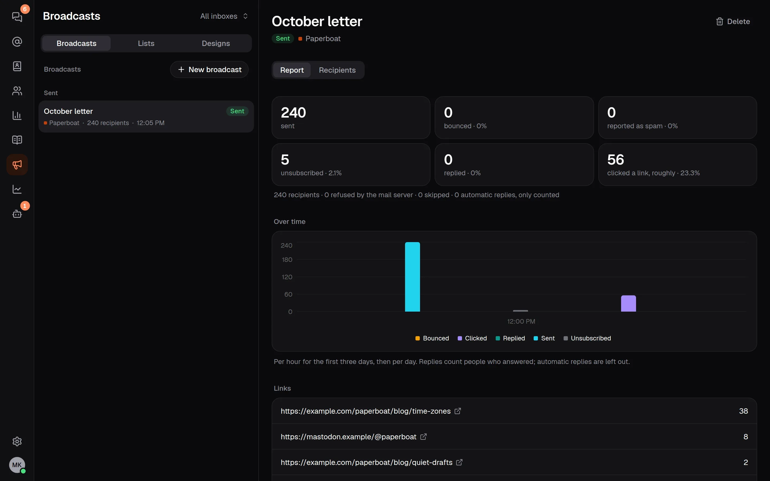Screen dimensions: 770x481
Task: Click the reported as spam card
Action: coord(677,118)
